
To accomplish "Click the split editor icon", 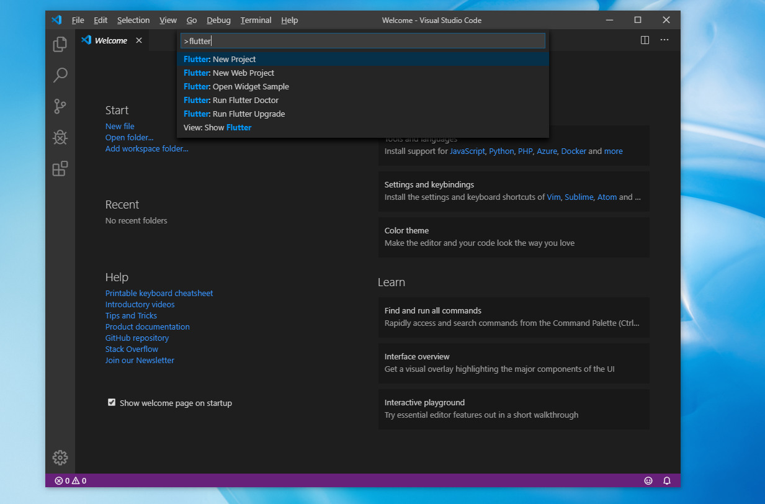I will pos(645,40).
